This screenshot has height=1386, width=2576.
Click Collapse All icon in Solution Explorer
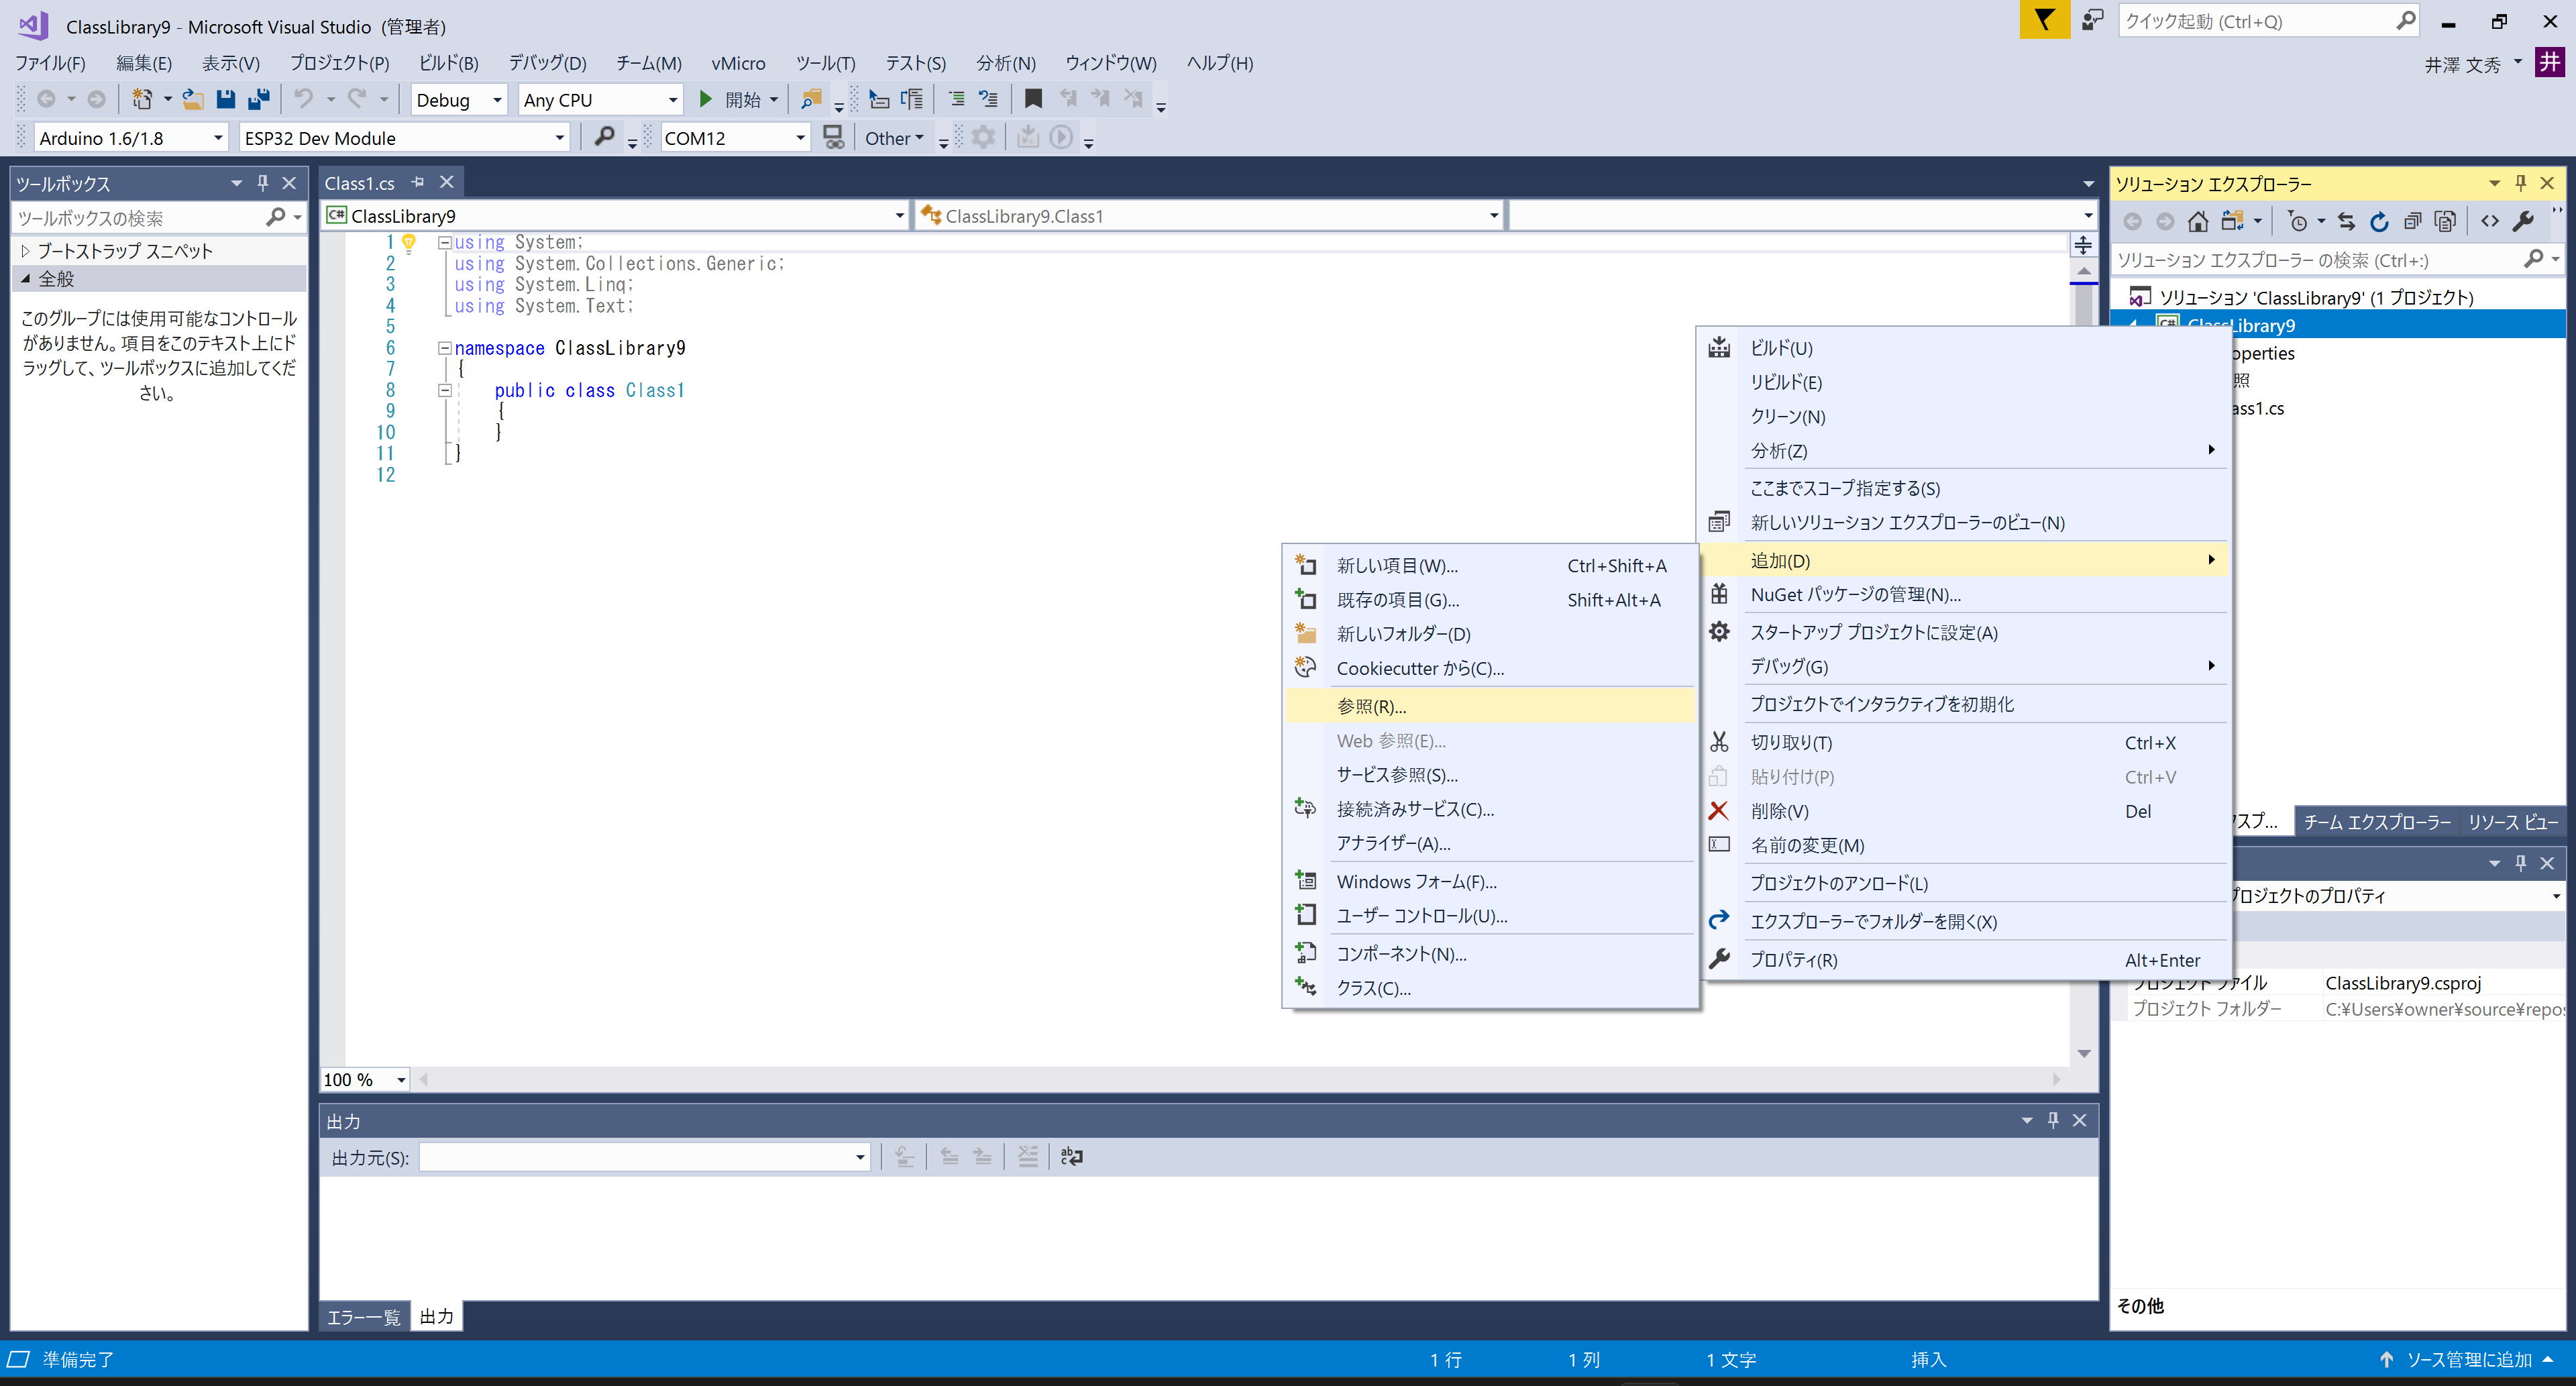pyautogui.click(x=2412, y=222)
